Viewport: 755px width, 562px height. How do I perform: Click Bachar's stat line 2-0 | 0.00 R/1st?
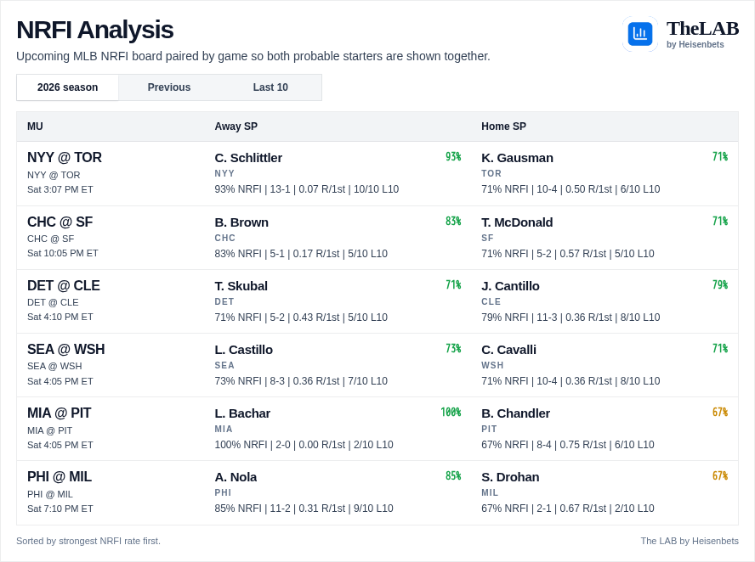tap(304, 445)
